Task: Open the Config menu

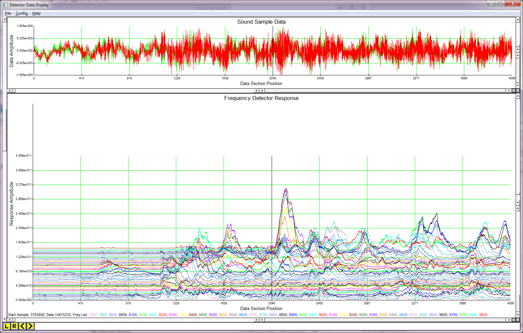Action: 21,13
